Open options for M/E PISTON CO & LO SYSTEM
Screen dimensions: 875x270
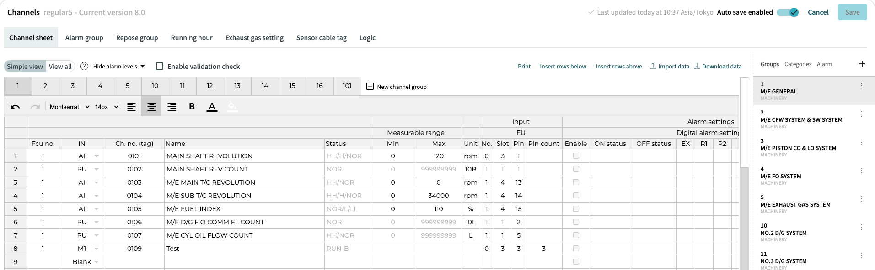click(x=862, y=142)
